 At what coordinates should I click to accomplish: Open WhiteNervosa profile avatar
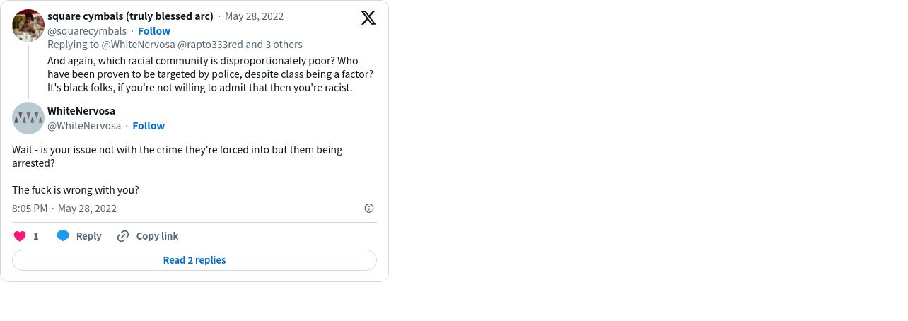coord(28,118)
